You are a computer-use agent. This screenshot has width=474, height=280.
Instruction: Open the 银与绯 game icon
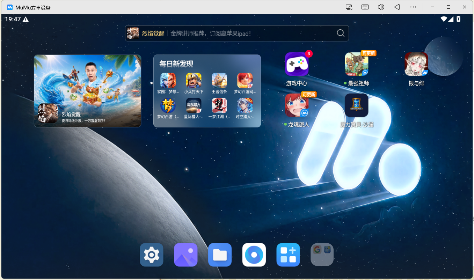416,64
